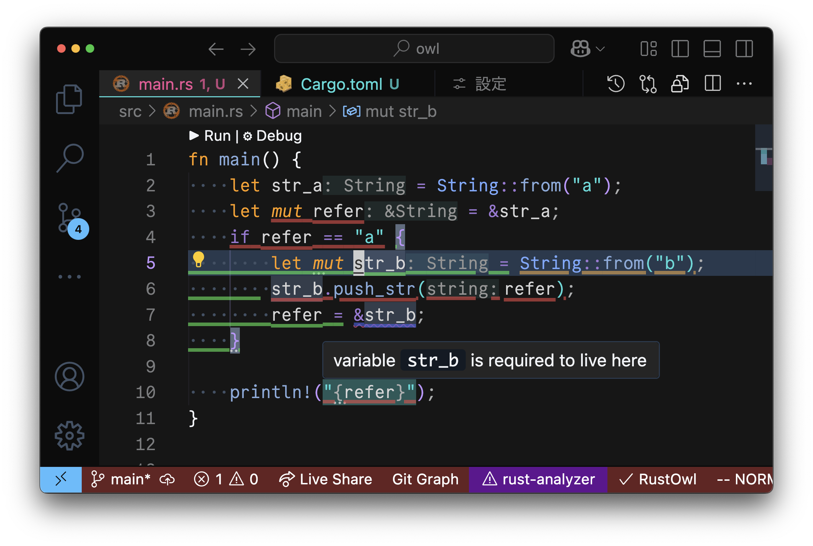Expand the editor More Actions ellipsis menu
Screen dimensions: 813x546
[x=744, y=84]
